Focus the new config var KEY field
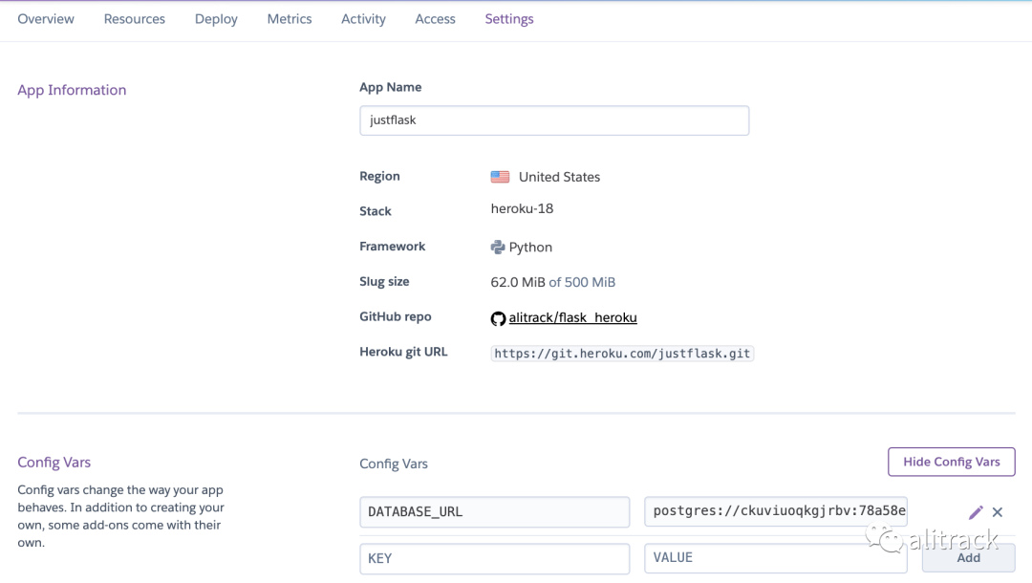Viewport: 1032px width, 583px height. 494,558
